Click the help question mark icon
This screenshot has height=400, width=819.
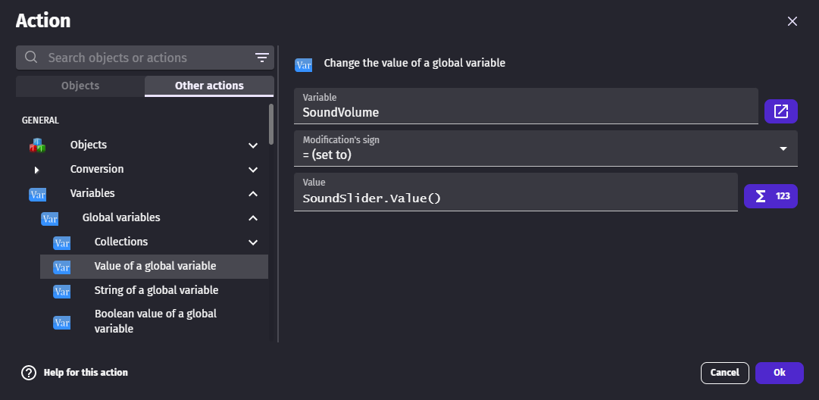(29, 373)
